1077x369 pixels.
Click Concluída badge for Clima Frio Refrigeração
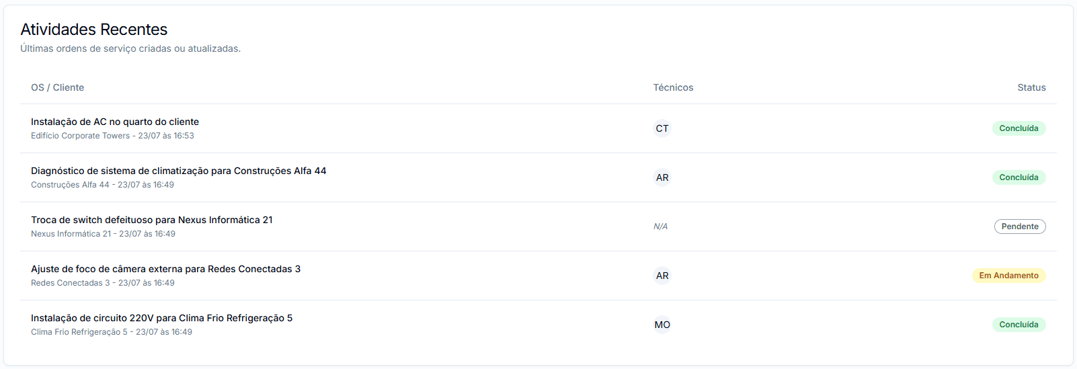tap(1019, 325)
